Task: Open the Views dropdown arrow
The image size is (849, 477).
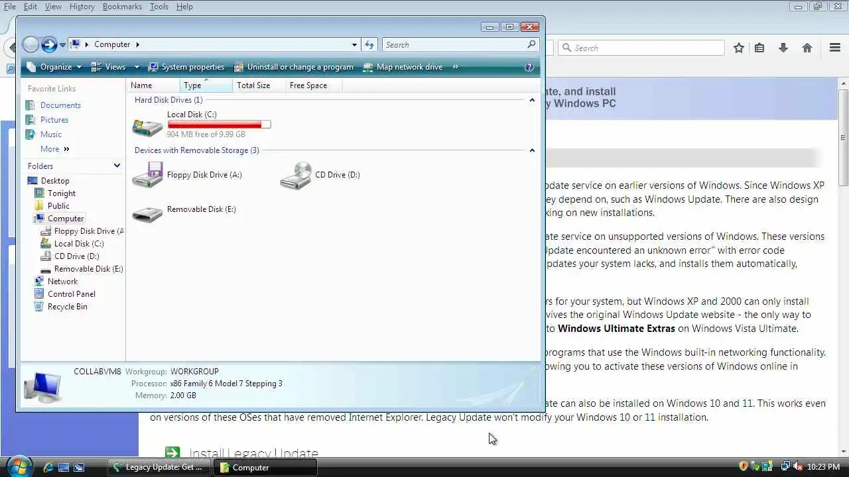Action: point(137,67)
